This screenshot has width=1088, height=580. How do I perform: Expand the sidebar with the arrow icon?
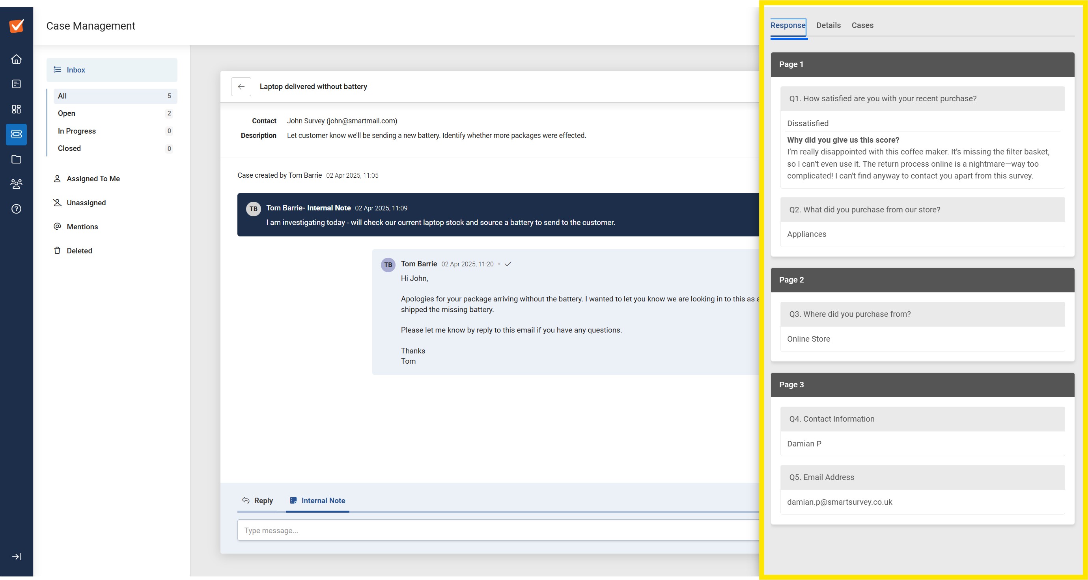click(x=17, y=557)
